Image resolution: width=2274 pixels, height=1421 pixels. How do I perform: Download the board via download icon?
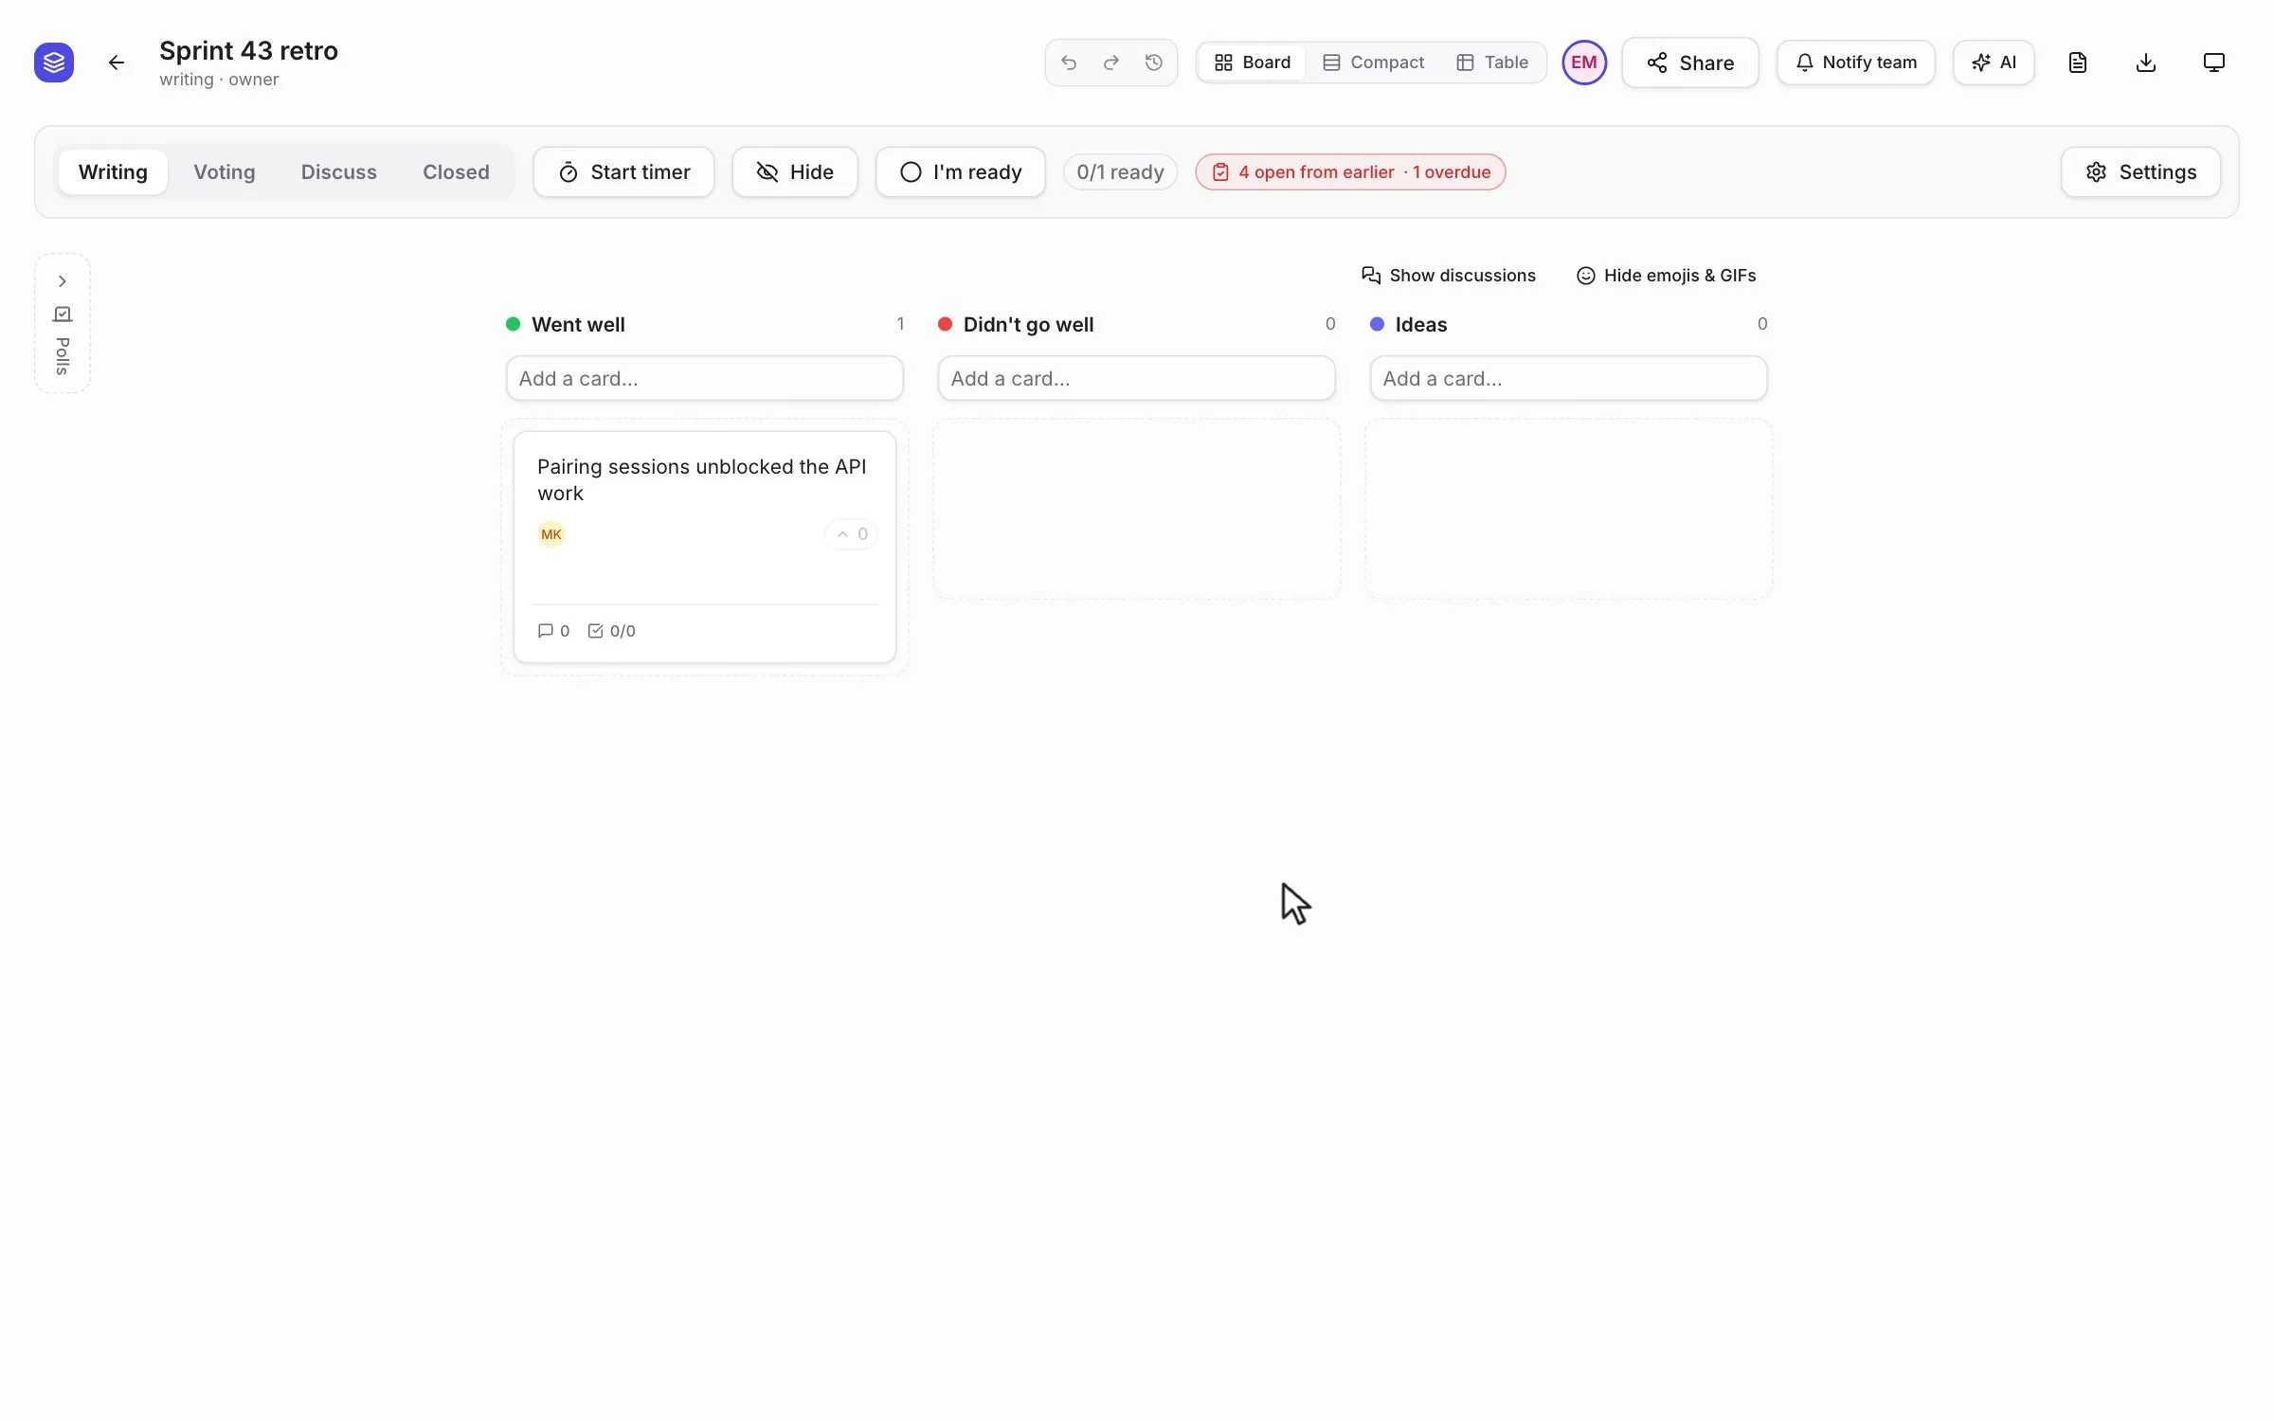pyautogui.click(x=2146, y=63)
